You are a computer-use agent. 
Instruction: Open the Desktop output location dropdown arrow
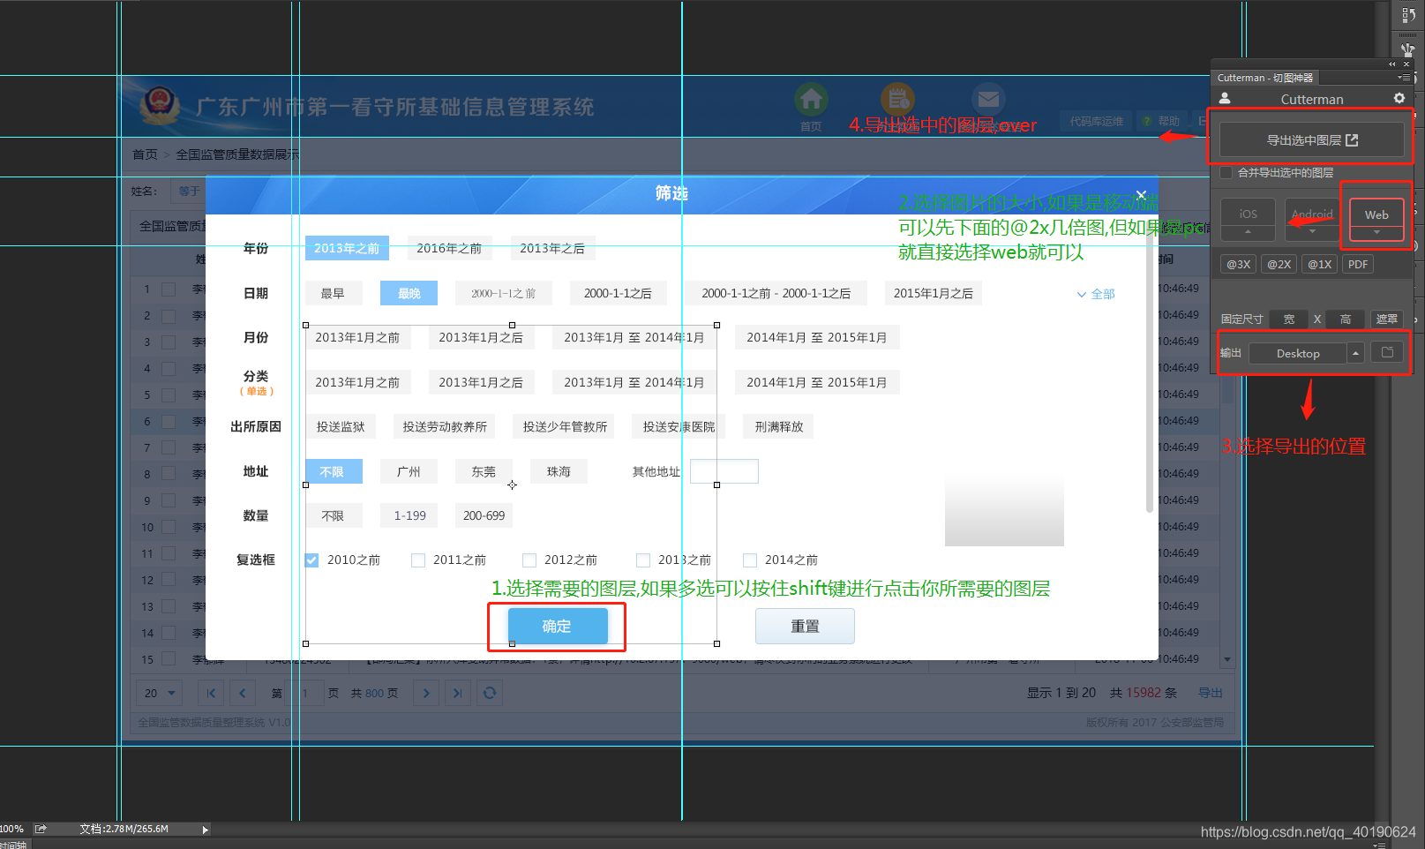point(1356,353)
